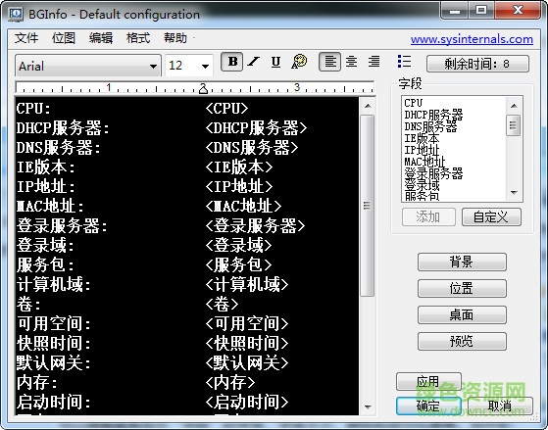548x430 pixels.
Task: Click the <登录服务器> field in editor
Action: (x=256, y=225)
